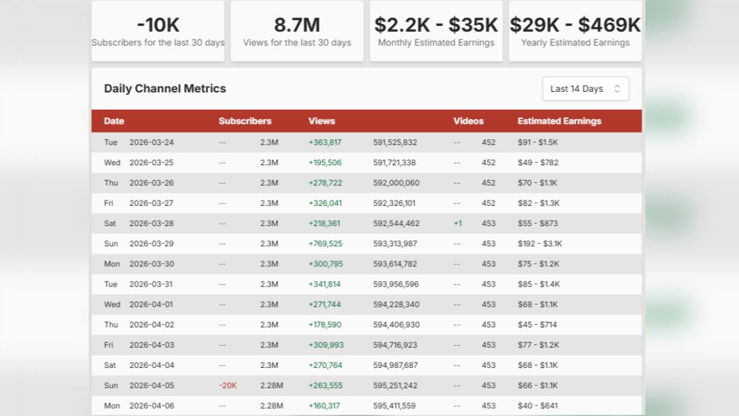Click the -20K subscriber change value
Image resolution: width=739 pixels, height=416 pixels.
[x=228, y=385]
